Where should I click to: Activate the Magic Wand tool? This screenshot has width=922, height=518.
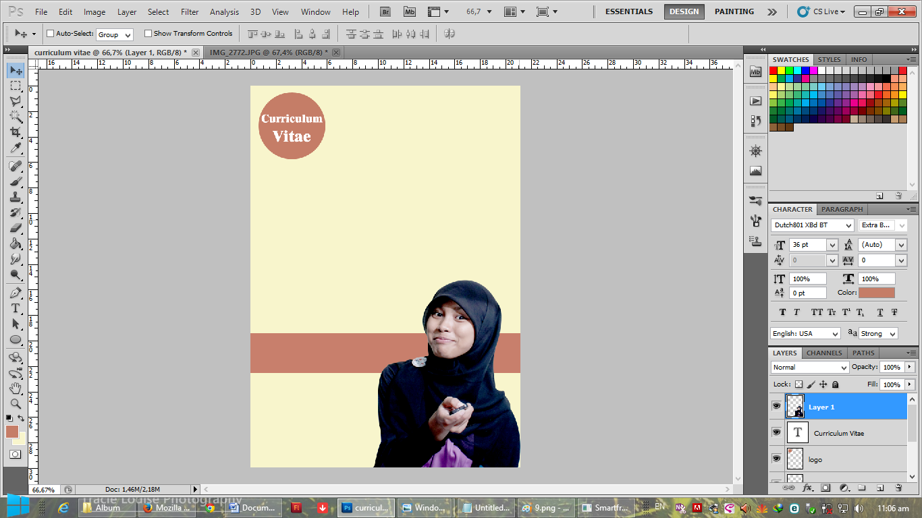click(x=16, y=117)
